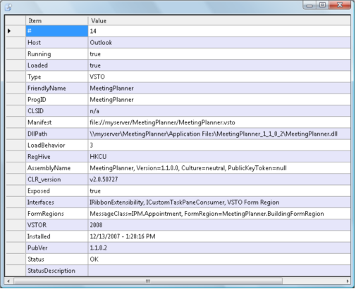This screenshot has height=289, width=356.
Task: Select the 'RegHive' item cell
Action: tap(57, 157)
